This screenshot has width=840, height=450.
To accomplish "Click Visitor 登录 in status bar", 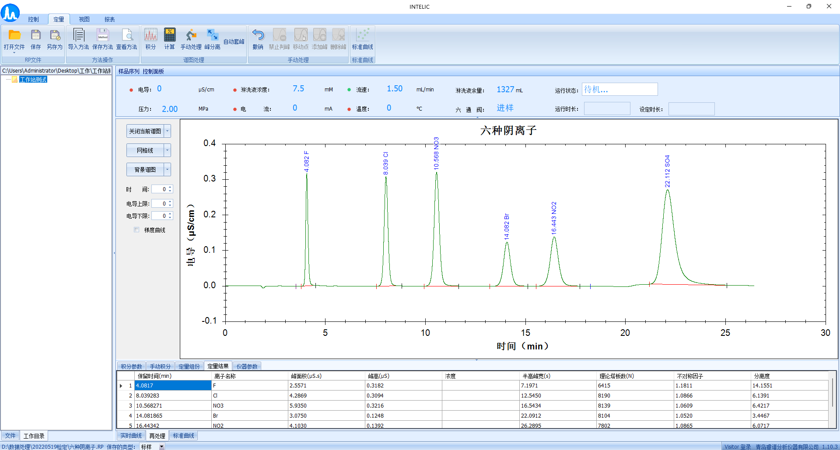I will click(738, 447).
